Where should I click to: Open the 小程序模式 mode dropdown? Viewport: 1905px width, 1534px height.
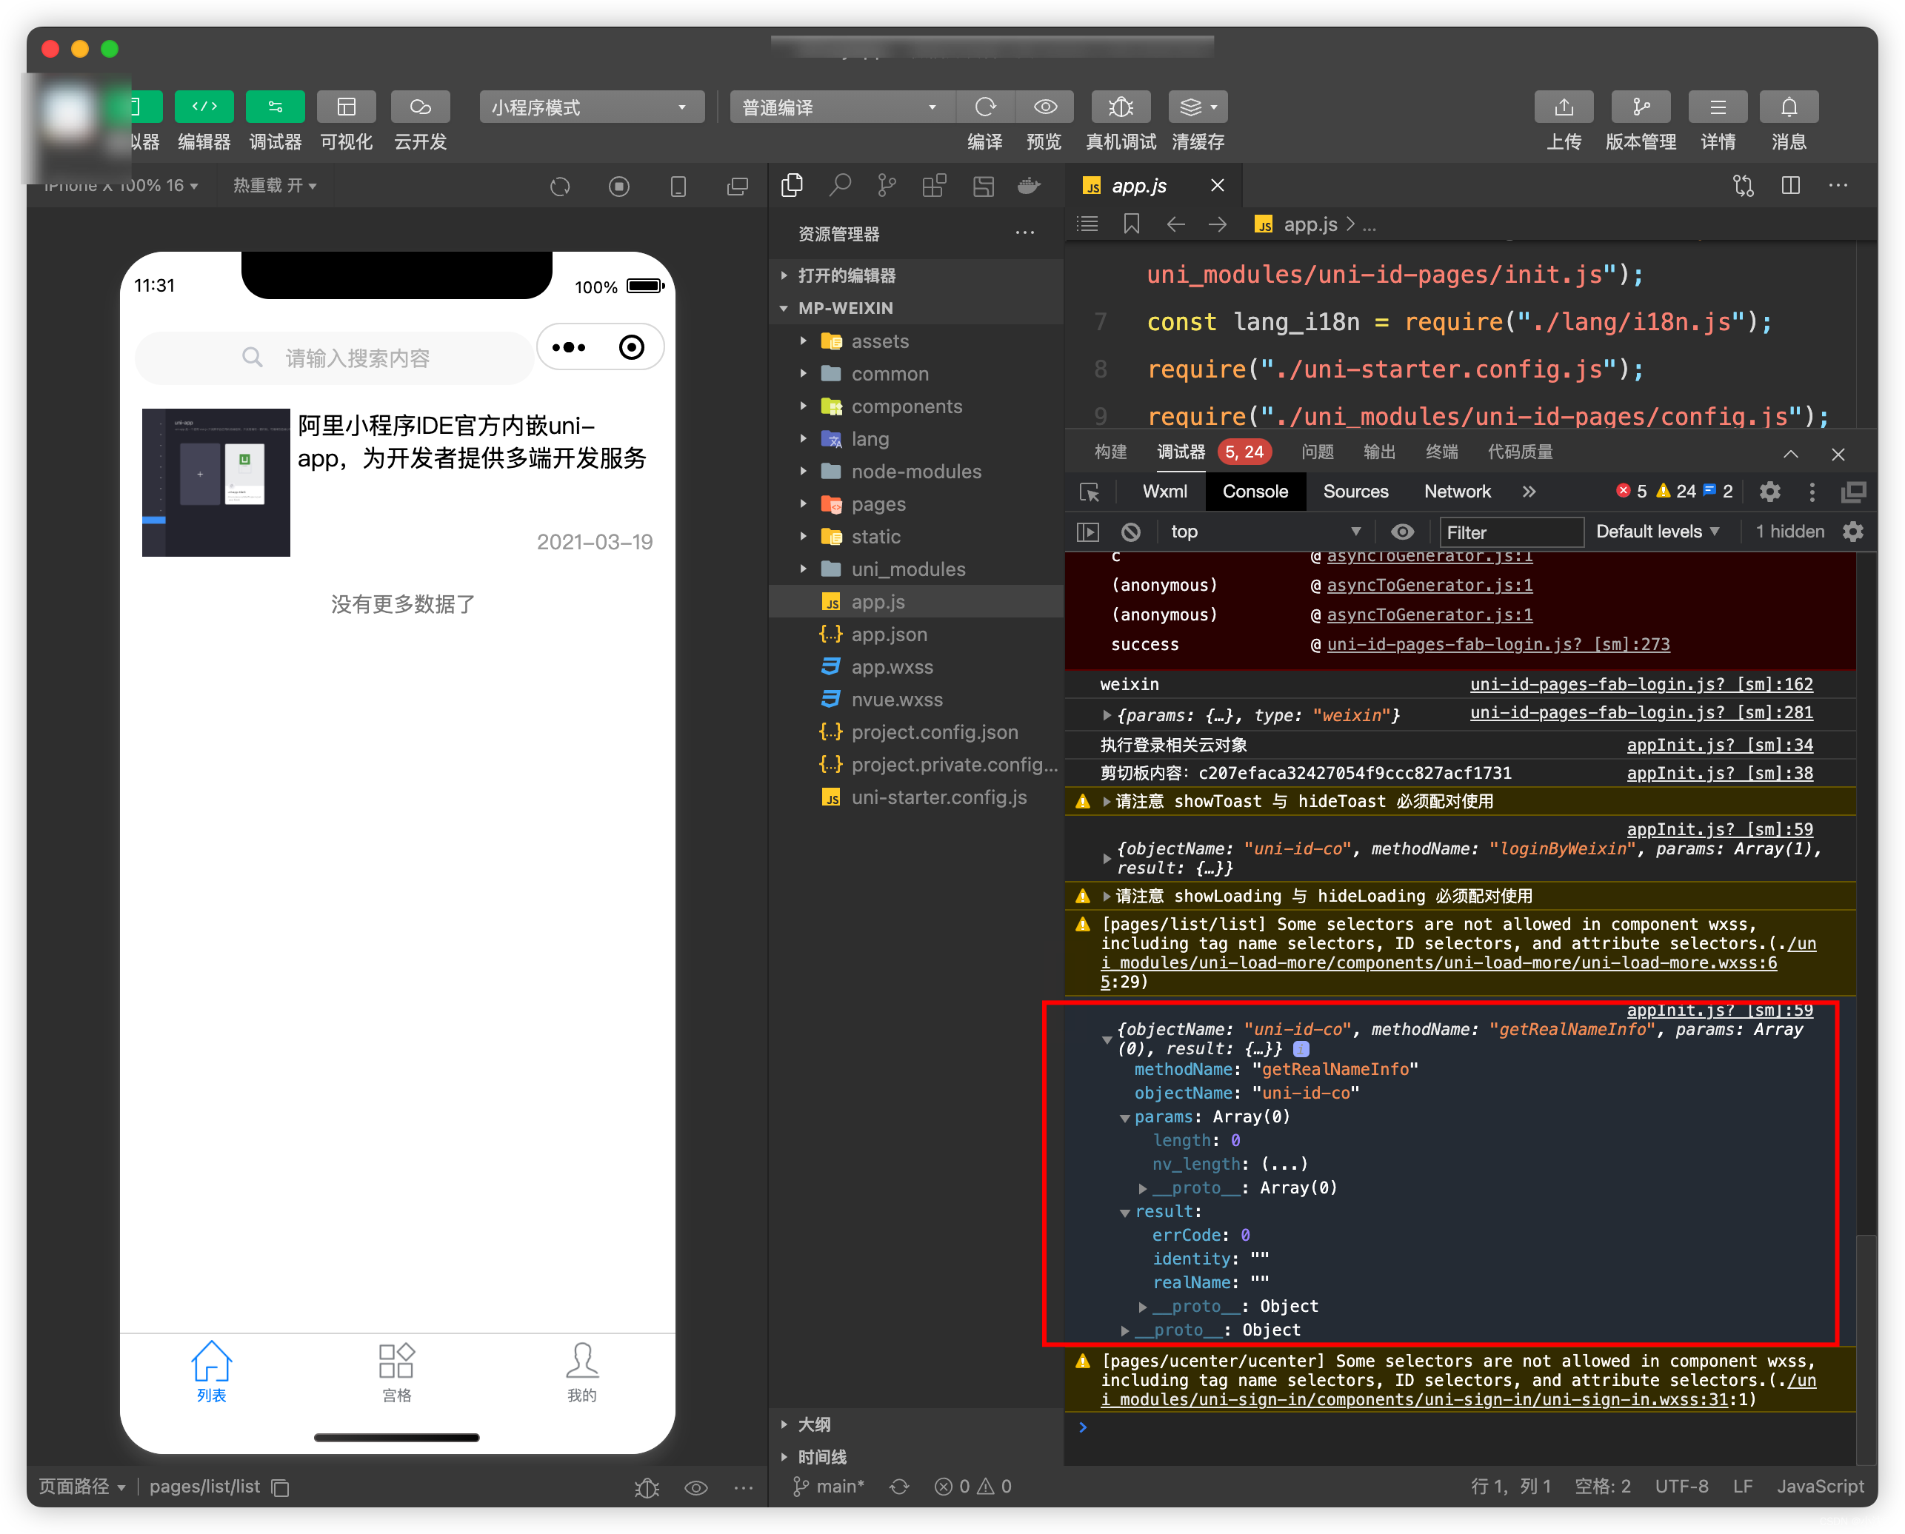(590, 107)
